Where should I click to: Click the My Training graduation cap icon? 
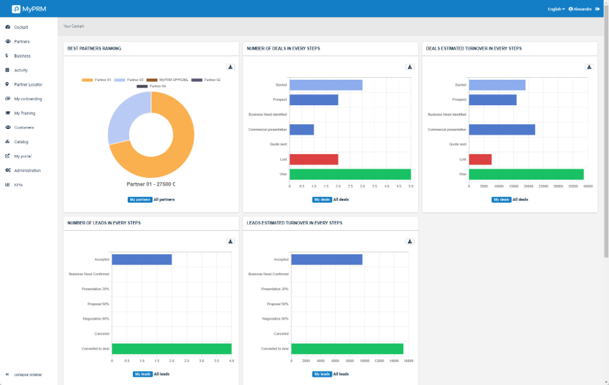(x=7, y=113)
